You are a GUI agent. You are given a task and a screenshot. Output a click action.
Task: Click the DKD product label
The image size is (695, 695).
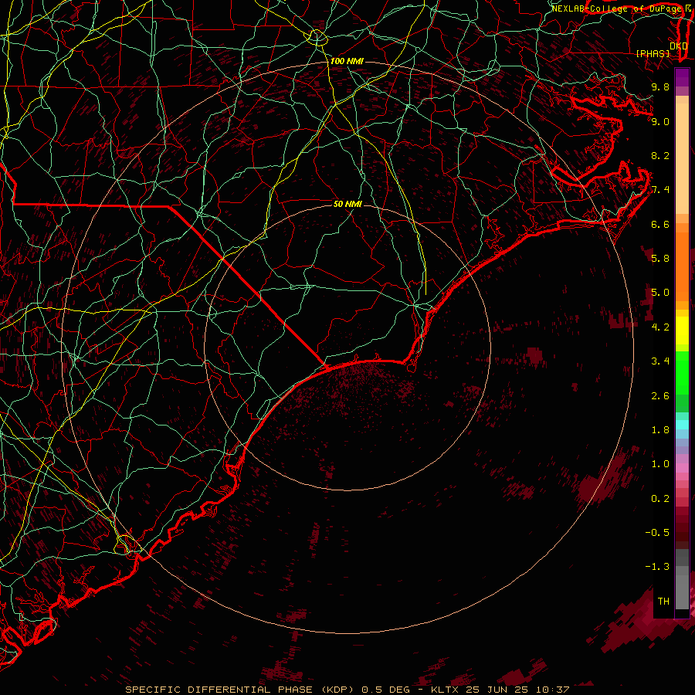pyautogui.click(x=678, y=46)
